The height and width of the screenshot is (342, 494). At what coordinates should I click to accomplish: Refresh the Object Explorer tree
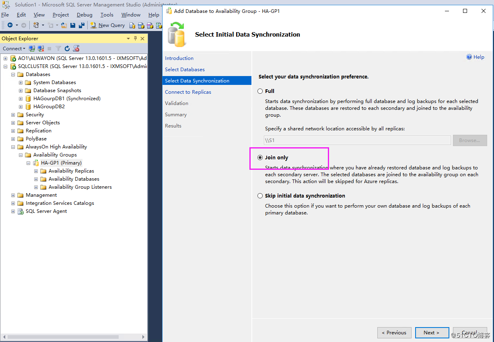tap(67, 48)
